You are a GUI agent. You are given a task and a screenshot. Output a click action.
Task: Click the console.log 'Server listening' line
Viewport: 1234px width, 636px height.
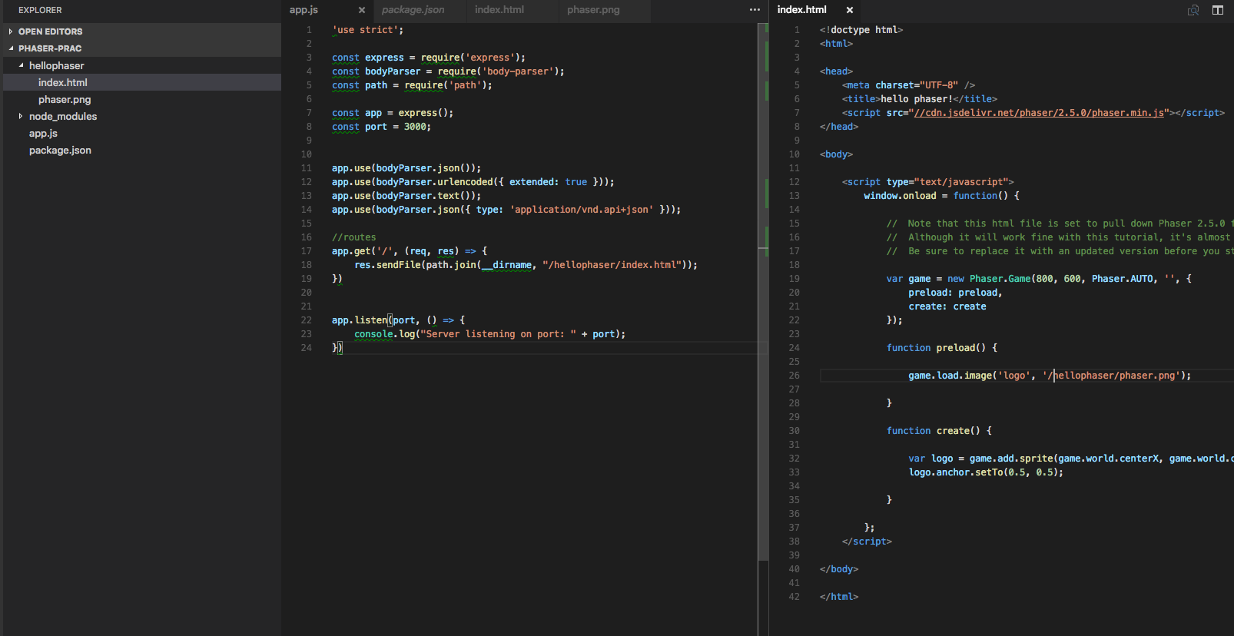coord(489,334)
